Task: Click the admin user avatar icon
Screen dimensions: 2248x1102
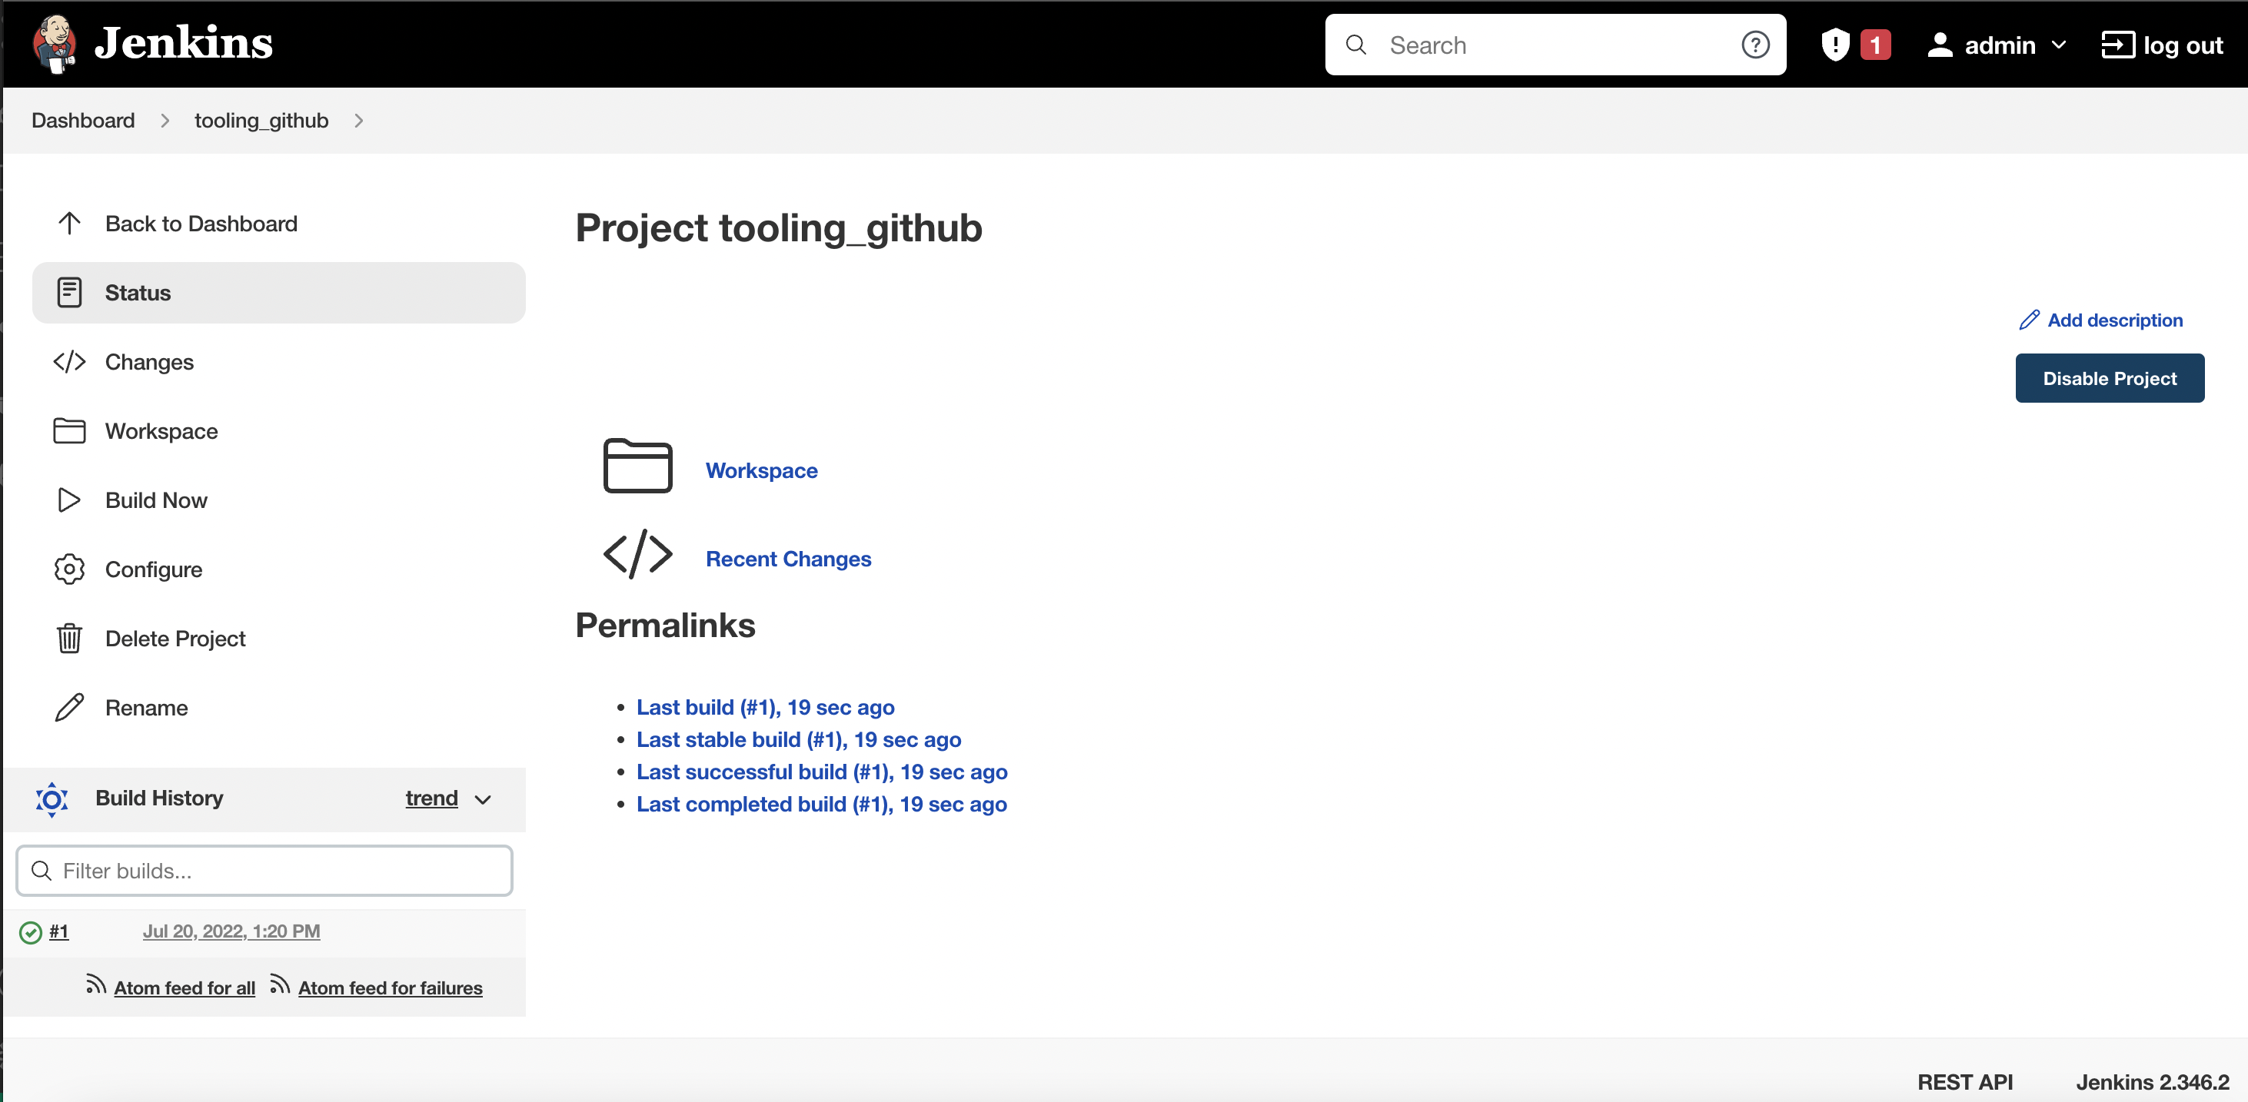Action: 1939,45
